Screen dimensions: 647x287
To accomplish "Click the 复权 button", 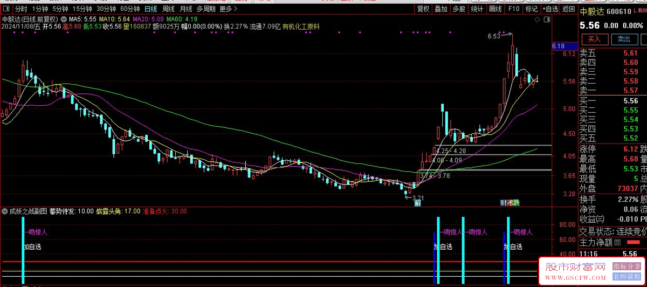I will pyautogui.click(x=424, y=9).
